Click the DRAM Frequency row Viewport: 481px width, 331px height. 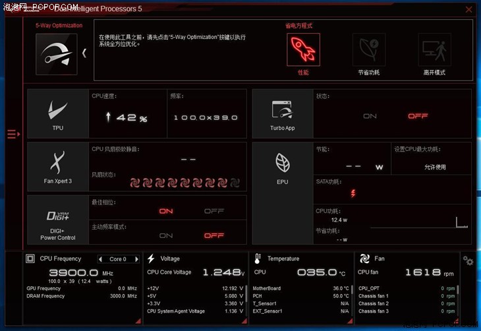[82, 296]
